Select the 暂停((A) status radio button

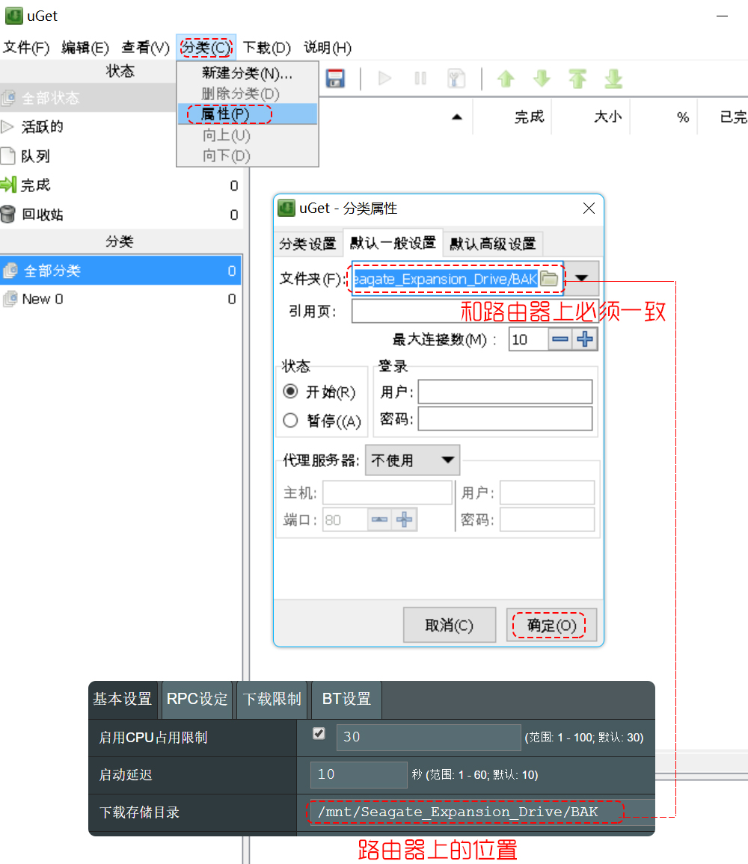(289, 420)
